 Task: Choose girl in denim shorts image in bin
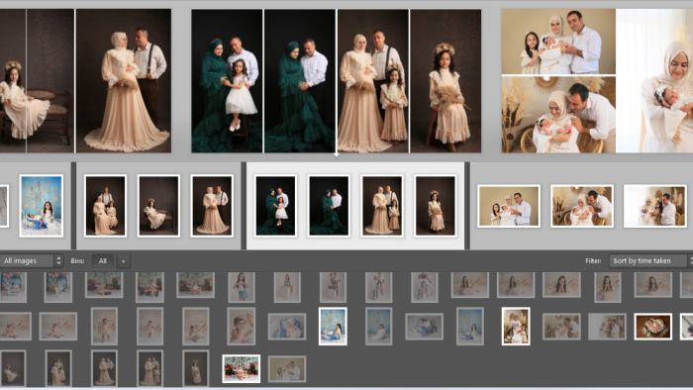coord(242,287)
